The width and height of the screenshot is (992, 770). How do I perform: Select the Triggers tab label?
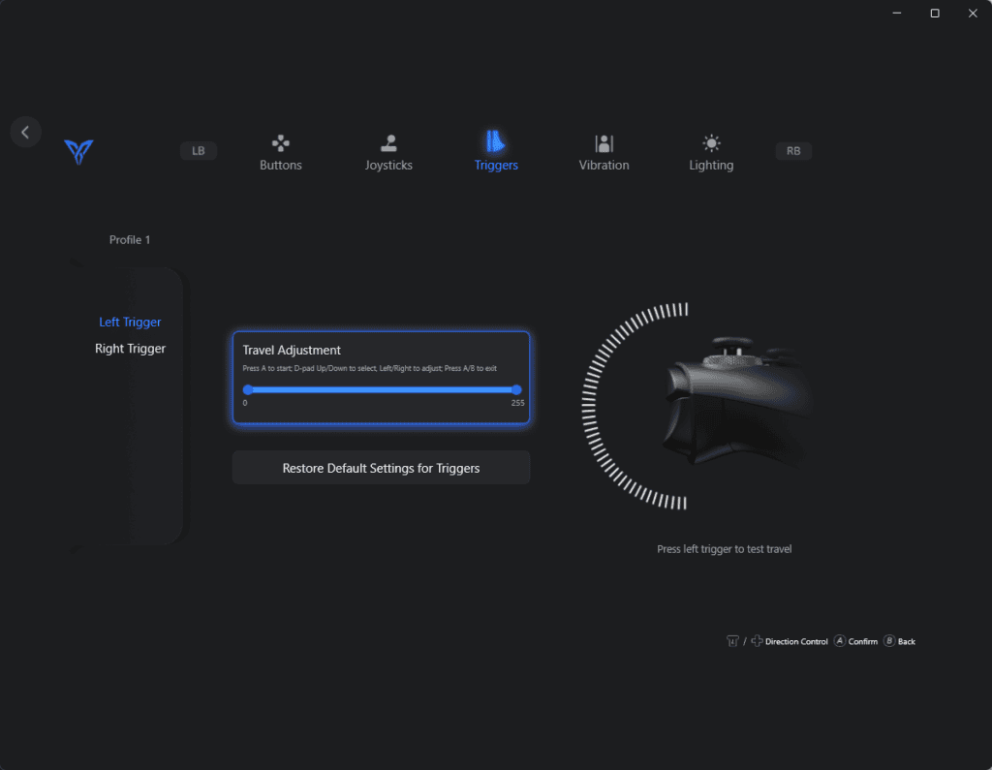tap(496, 165)
